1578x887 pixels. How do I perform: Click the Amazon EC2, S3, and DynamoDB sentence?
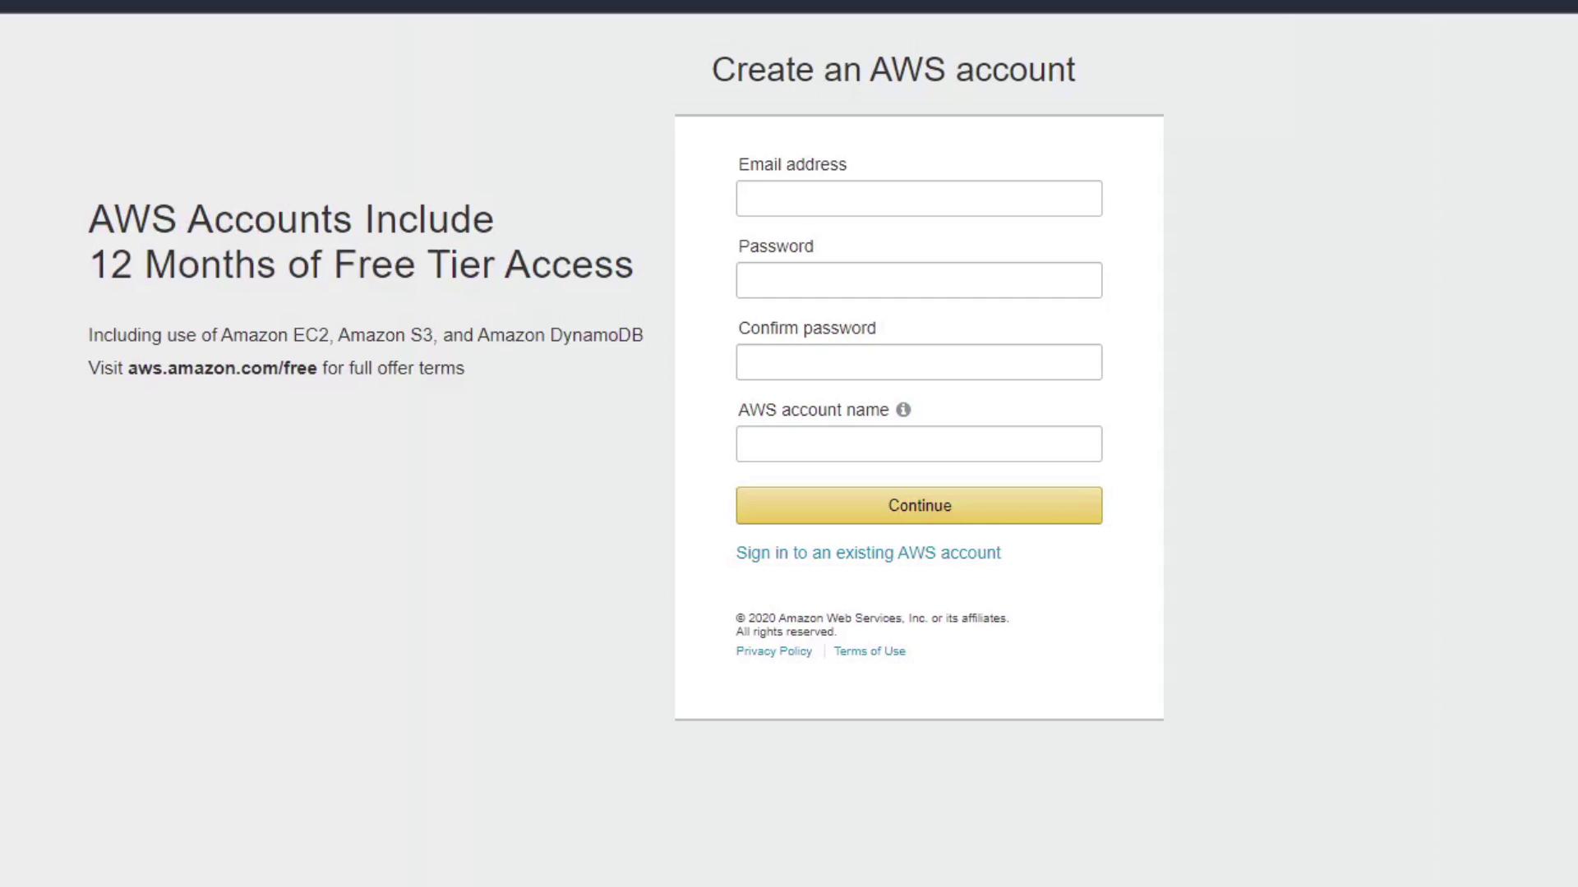tap(366, 335)
